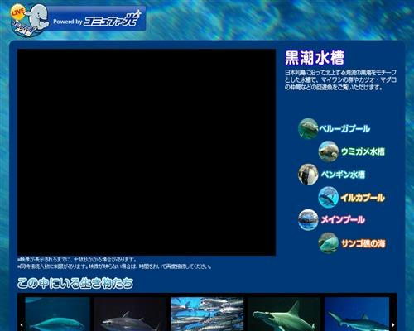Image resolution: width=414 pixels, height=331 pixels.
Task: Switch to サンゴ礁の海 camera
Action: click(363, 243)
